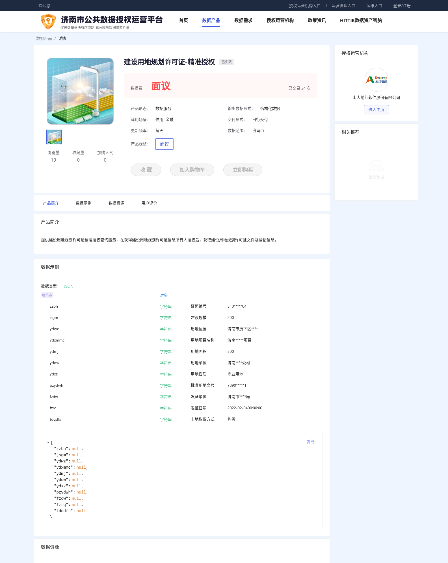The width and height of the screenshot is (448, 563).
Task: Switch to the 数据示例 tab
Action: pos(83,203)
